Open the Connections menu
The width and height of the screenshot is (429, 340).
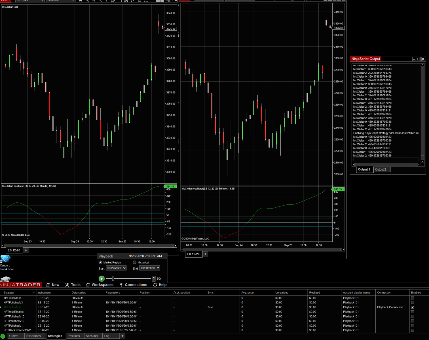coord(133,285)
